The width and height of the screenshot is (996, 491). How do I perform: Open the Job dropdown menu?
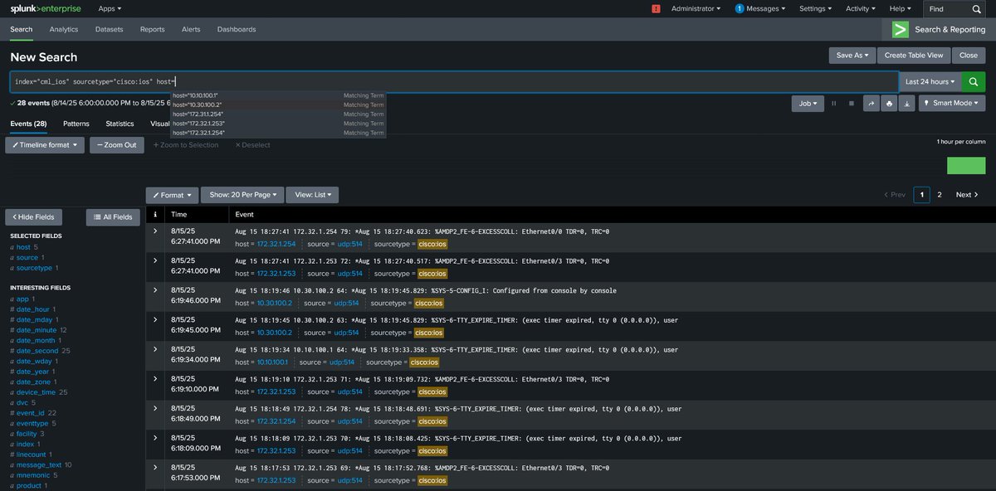[808, 104]
